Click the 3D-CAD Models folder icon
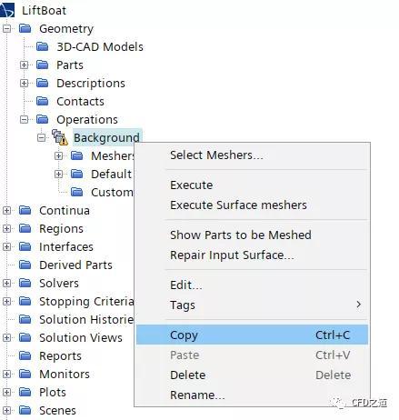The image size is (399, 420). (43, 46)
